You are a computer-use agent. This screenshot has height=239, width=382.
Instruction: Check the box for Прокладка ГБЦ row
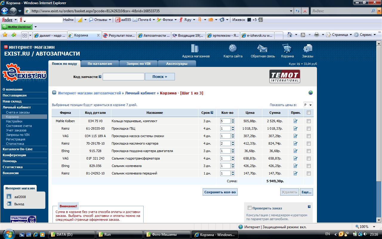[309, 128]
